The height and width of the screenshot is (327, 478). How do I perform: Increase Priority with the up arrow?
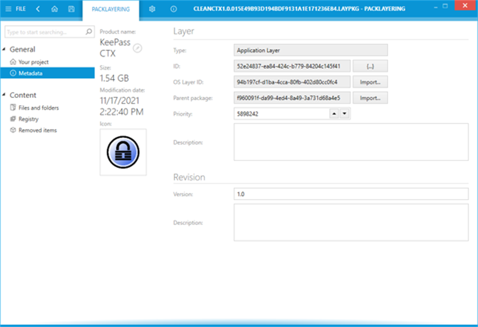click(x=335, y=114)
